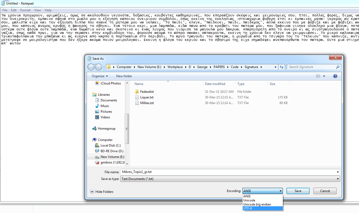Click the Save button
This screenshot has width=359, height=213.
tap(298, 191)
